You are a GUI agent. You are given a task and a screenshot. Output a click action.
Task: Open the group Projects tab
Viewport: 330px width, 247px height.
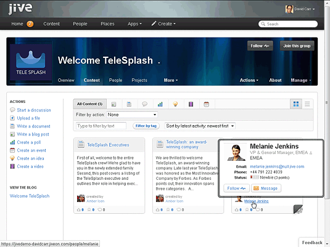[139, 80]
